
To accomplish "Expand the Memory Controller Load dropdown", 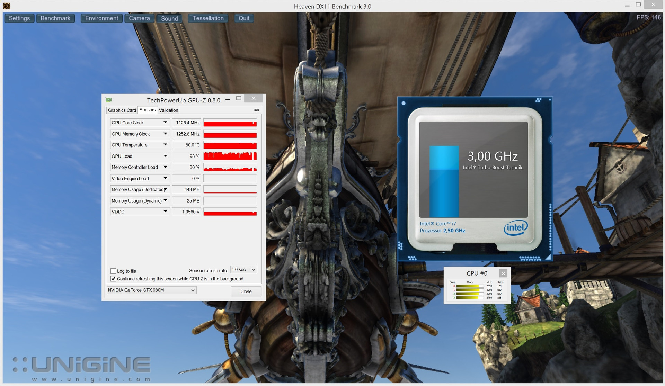I will pyautogui.click(x=165, y=167).
